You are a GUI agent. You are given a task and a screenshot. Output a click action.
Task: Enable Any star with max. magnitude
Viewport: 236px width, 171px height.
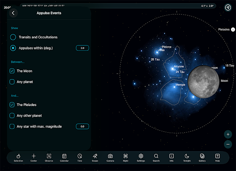click(12, 127)
